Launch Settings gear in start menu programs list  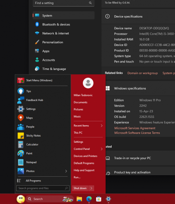pos(21,109)
